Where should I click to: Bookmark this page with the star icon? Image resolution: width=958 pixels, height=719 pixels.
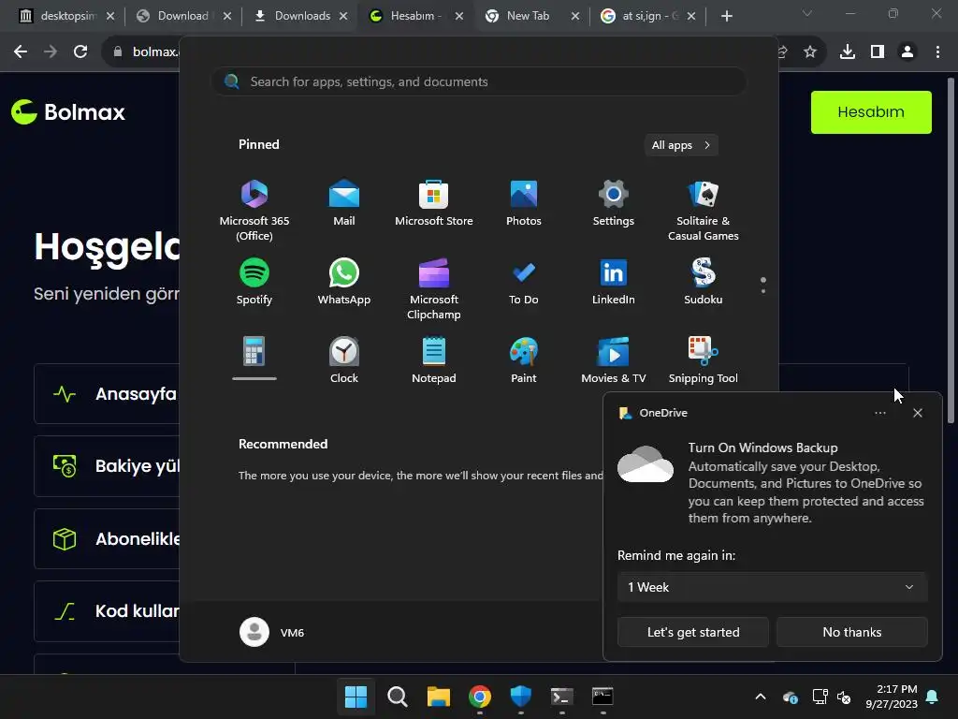tap(810, 52)
